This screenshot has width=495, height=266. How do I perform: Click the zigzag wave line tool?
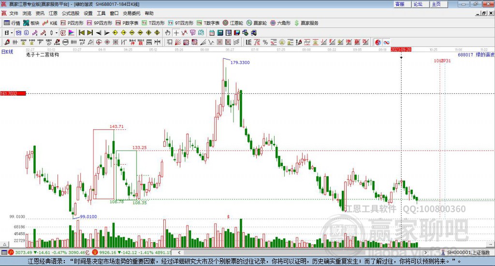[211, 42]
